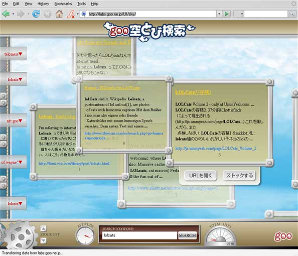The height and width of the screenshot is (256, 298).
Task: Open the LOLCatsの容積2 result title link
Action: coord(193,92)
